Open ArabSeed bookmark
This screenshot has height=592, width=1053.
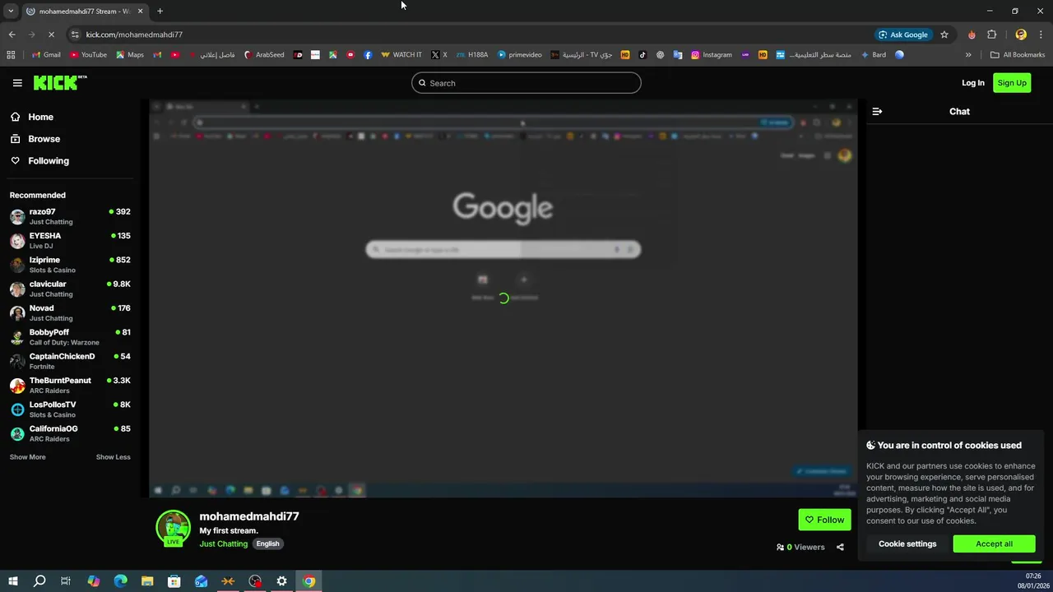click(264, 55)
